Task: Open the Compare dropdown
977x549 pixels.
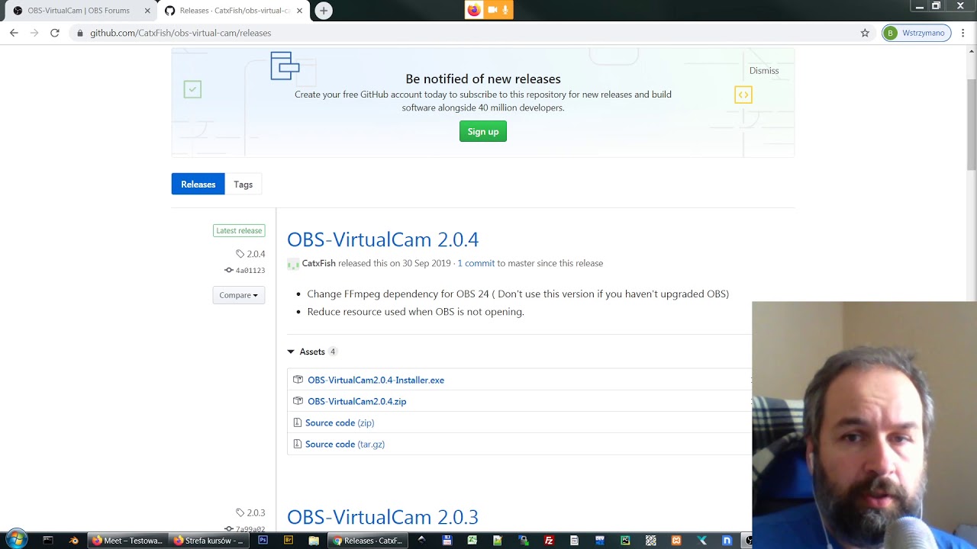Action: coord(239,295)
